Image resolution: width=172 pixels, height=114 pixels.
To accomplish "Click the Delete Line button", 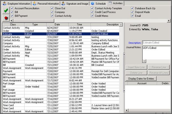I will click(136, 73).
